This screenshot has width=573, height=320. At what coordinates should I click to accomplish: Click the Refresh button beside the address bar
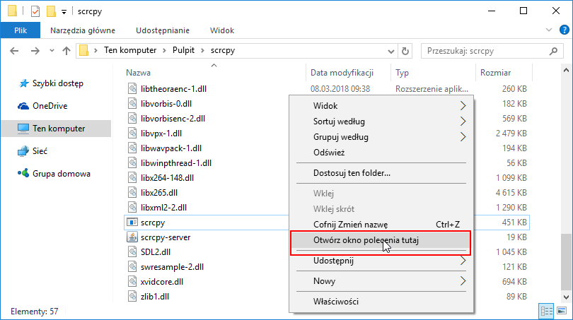pyautogui.click(x=405, y=51)
